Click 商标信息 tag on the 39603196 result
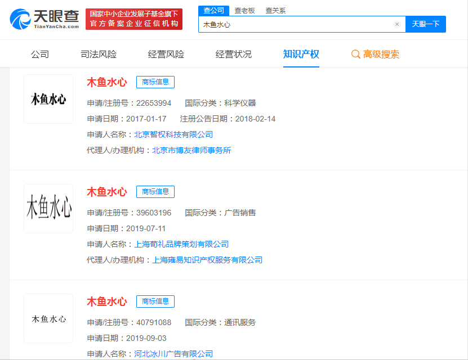The image size is (468, 360). [155, 192]
